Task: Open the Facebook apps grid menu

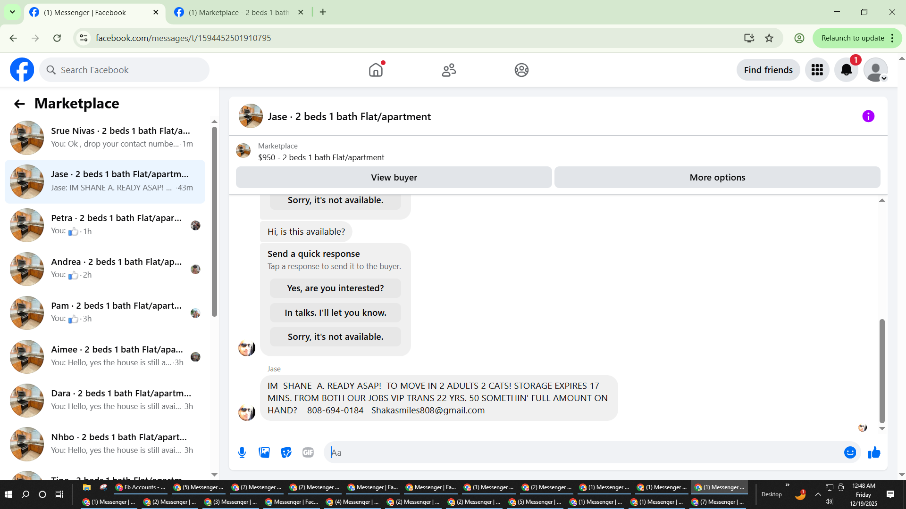Action: click(x=817, y=70)
